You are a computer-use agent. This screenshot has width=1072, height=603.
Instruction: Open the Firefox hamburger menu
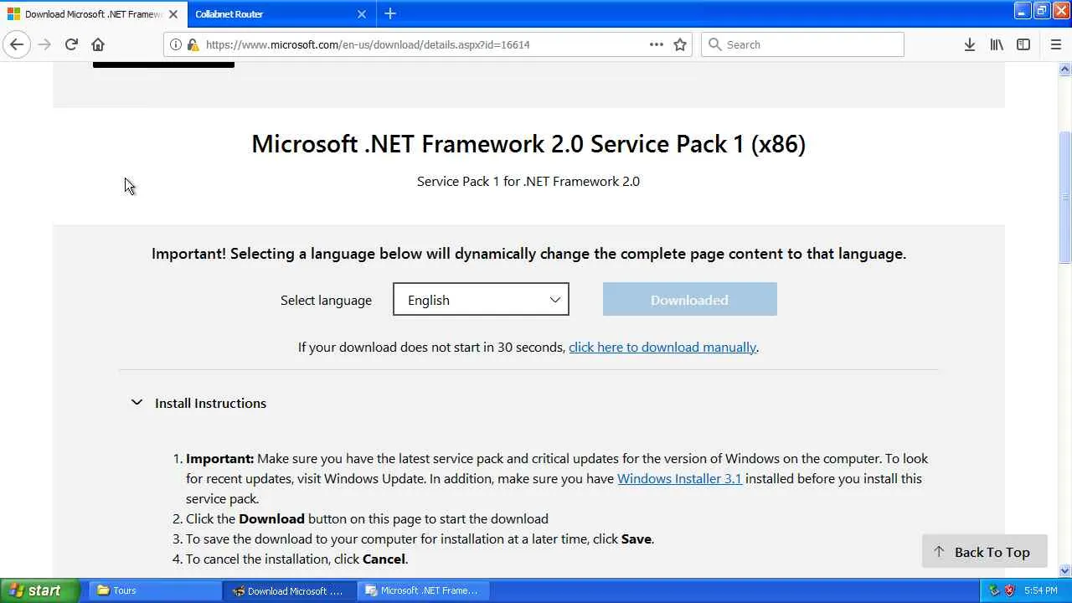click(1055, 44)
